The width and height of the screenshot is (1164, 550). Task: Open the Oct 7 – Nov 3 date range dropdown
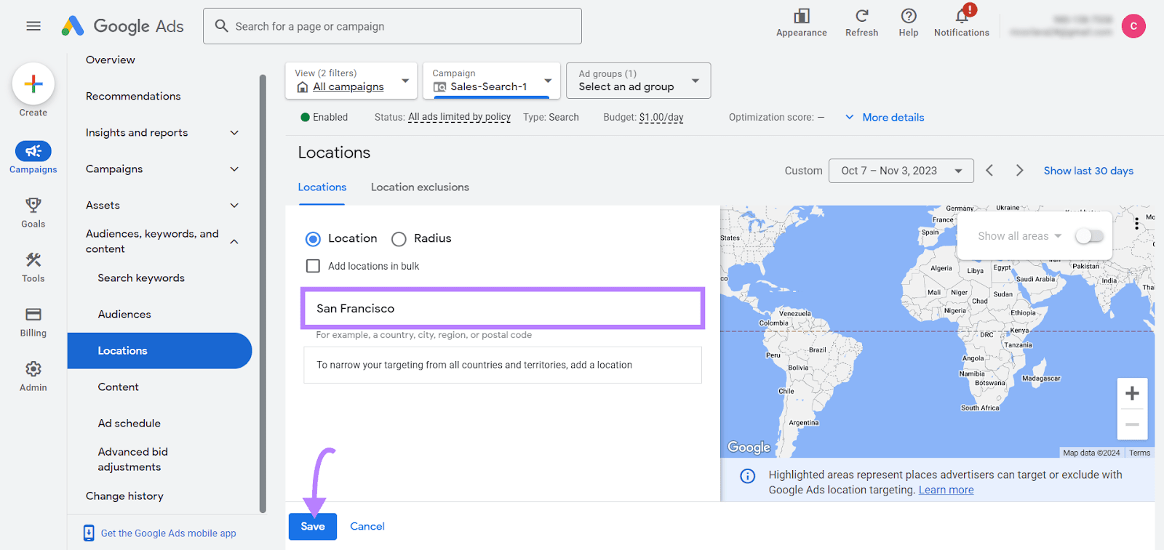(901, 171)
